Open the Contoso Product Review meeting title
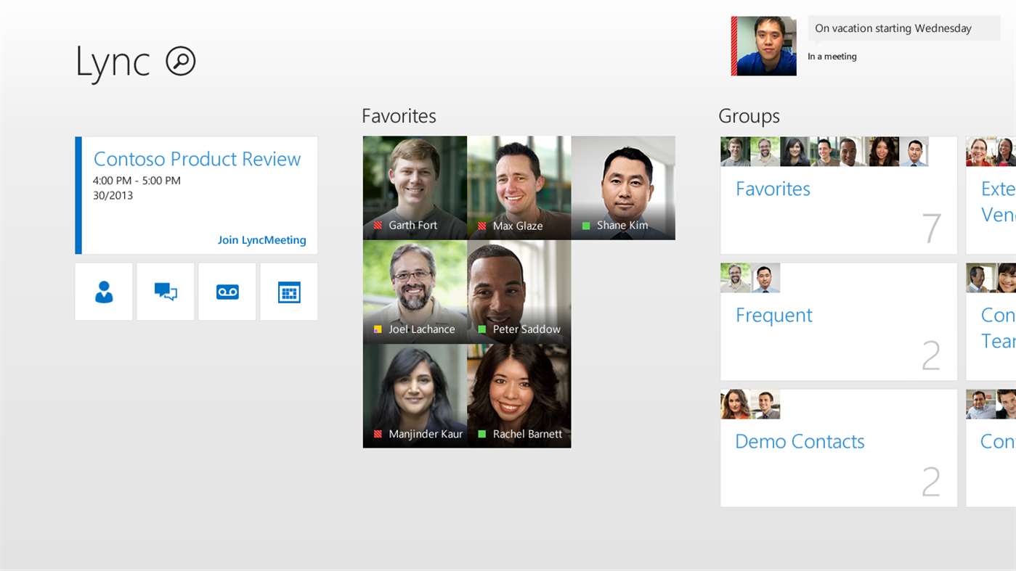The image size is (1016, 571). click(x=197, y=159)
